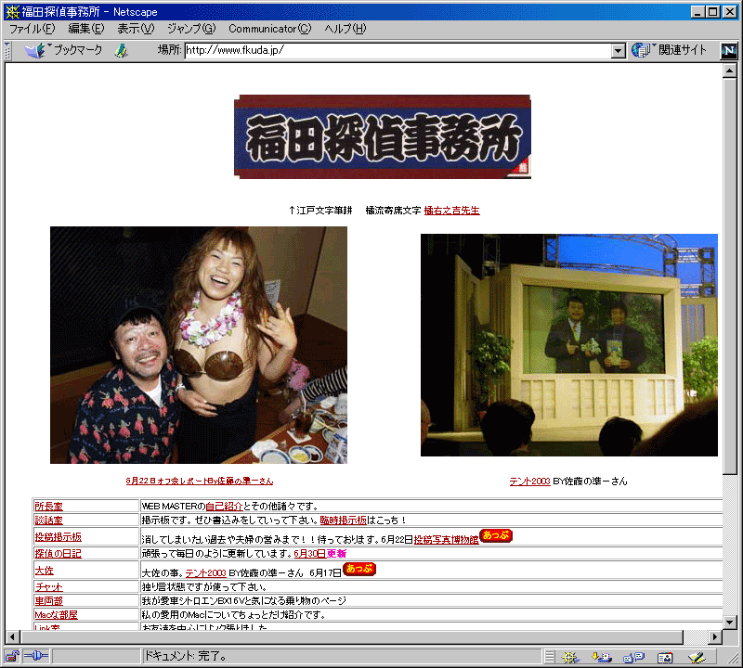This screenshot has width=743, height=668.
Task: Open the 橘右之吉先生 link
Action: [x=451, y=211]
